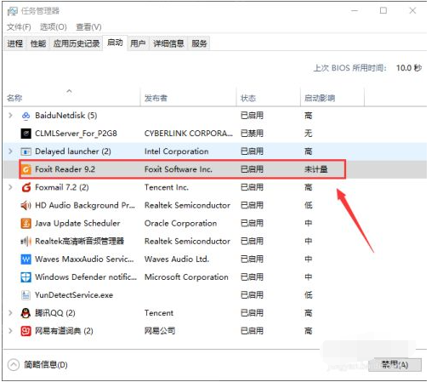Expand the Delayed launcher (2) group
The height and width of the screenshot is (382, 437).
click(x=10, y=151)
